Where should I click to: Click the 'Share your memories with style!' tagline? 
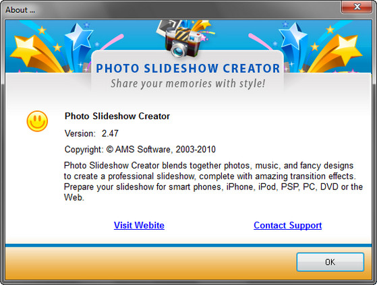click(x=187, y=84)
